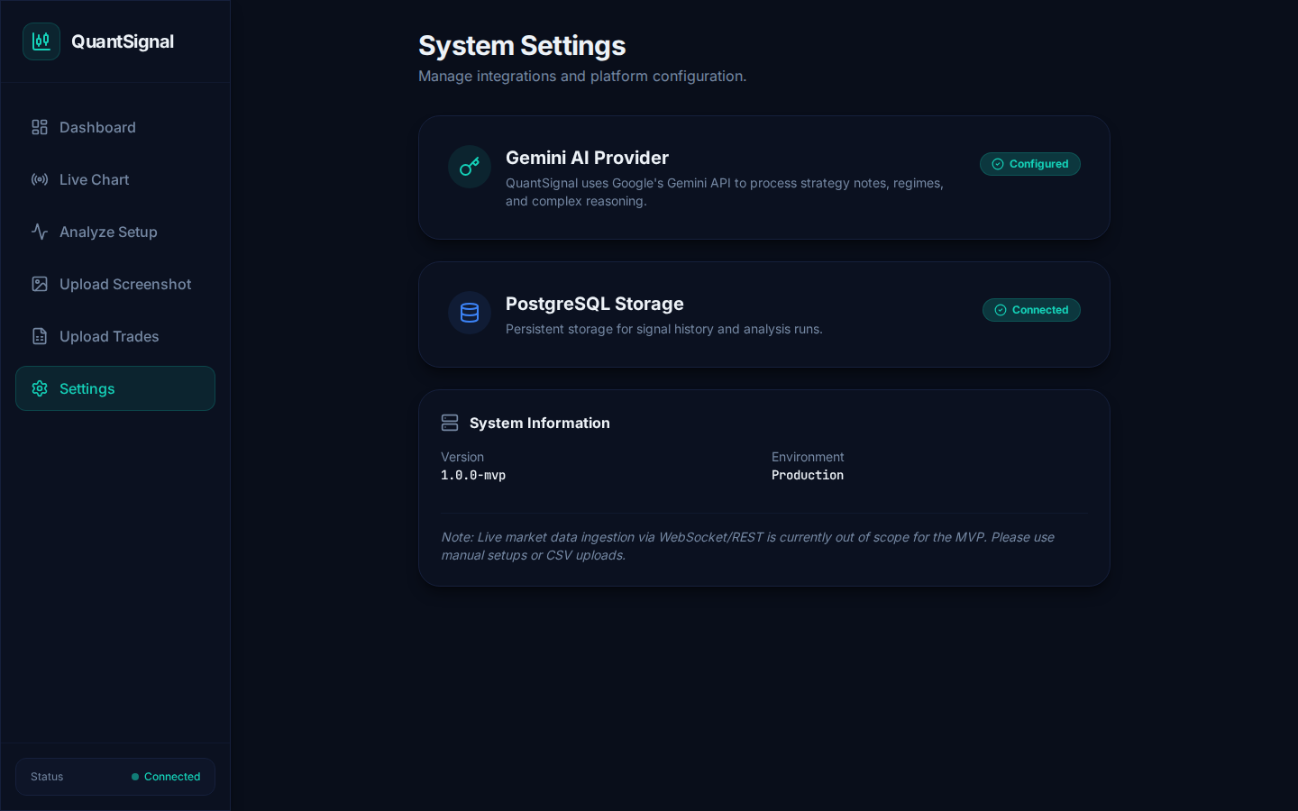Click the Live Chart signal icon

pos(40,179)
